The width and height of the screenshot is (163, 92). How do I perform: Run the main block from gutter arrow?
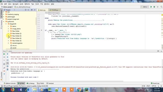[42, 30]
